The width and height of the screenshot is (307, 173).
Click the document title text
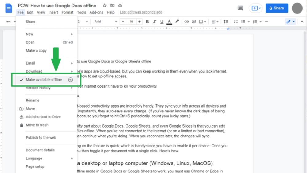(57, 6)
